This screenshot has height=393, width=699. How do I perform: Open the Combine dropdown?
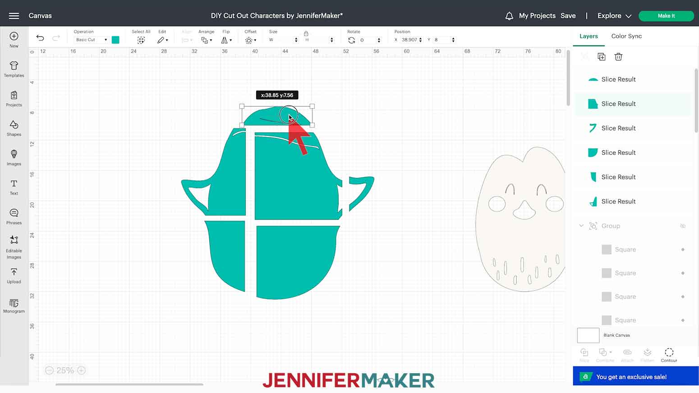[605, 355]
